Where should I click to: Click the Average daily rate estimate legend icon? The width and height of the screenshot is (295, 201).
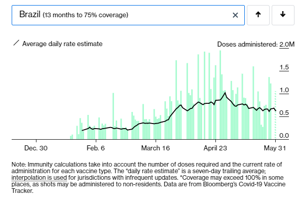(x=16, y=43)
